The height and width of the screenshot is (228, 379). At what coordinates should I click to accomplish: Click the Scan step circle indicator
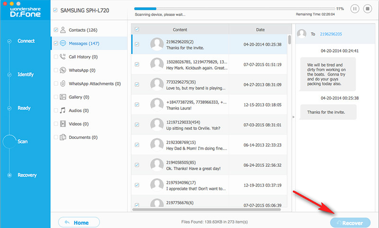pyautogui.click(x=9, y=141)
